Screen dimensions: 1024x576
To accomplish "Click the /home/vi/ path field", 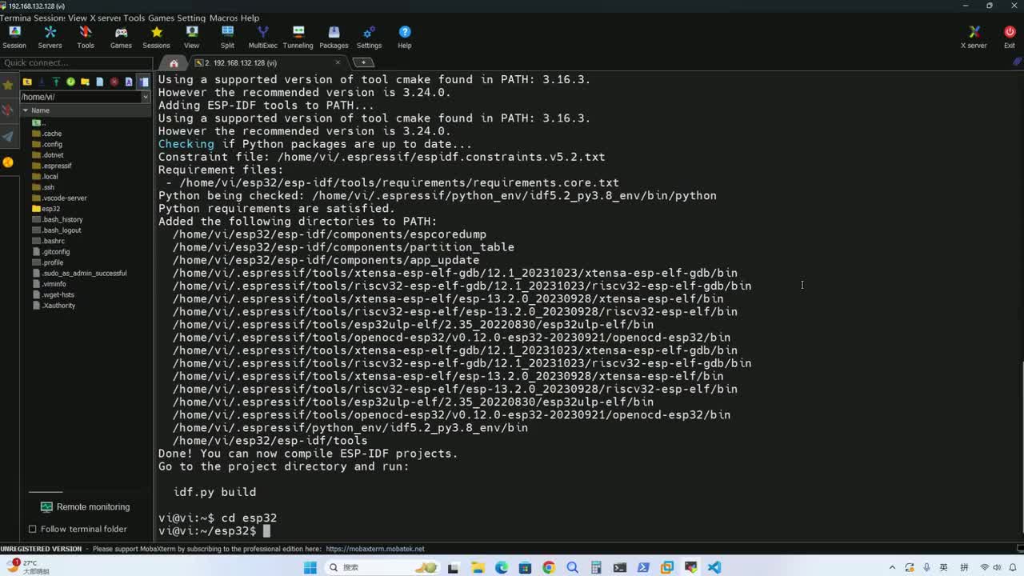I will tap(80, 97).
